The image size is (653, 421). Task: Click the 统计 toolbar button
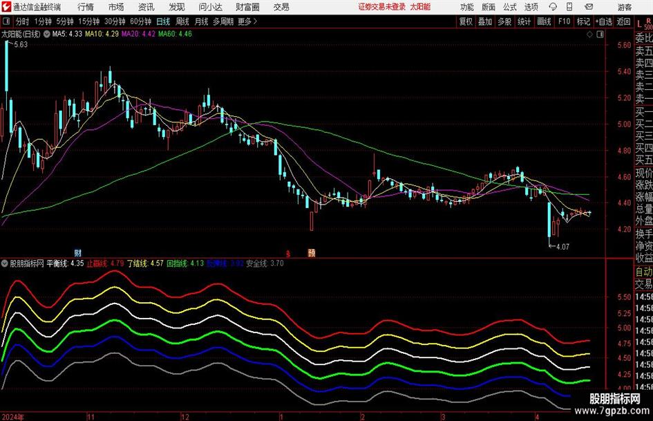tap(524, 21)
